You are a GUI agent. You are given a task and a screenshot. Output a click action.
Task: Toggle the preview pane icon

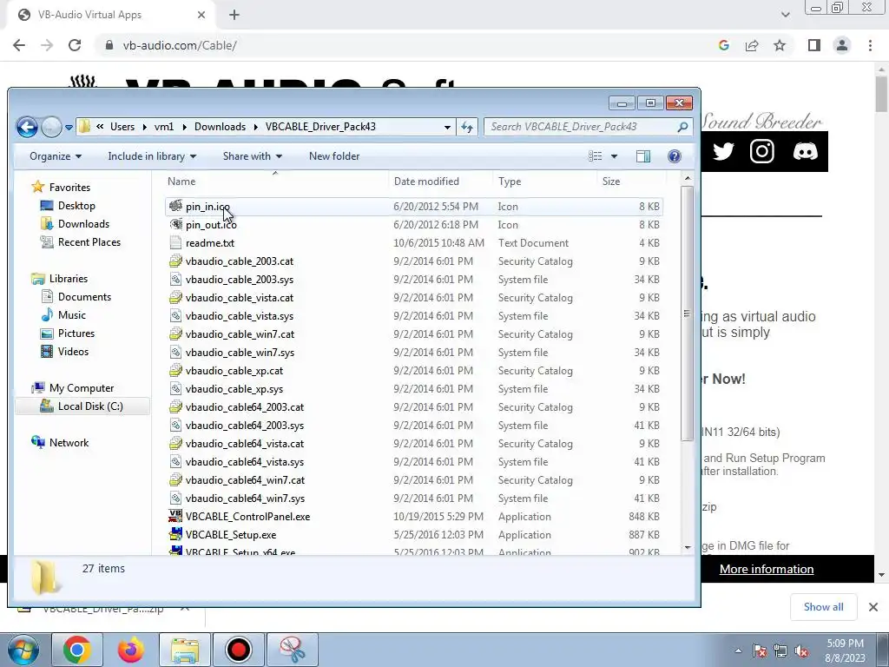click(643, 156)
